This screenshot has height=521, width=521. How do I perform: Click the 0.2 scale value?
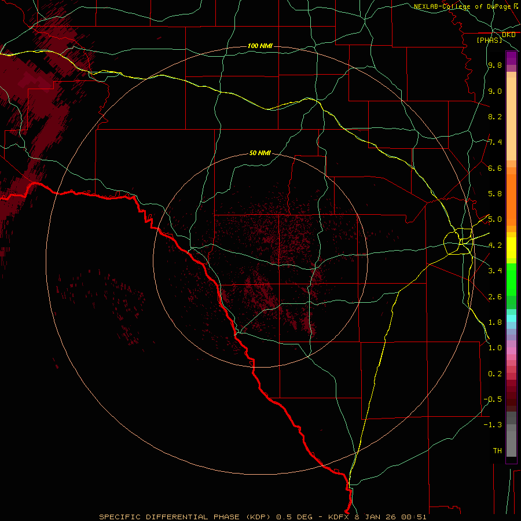point(495,374)
